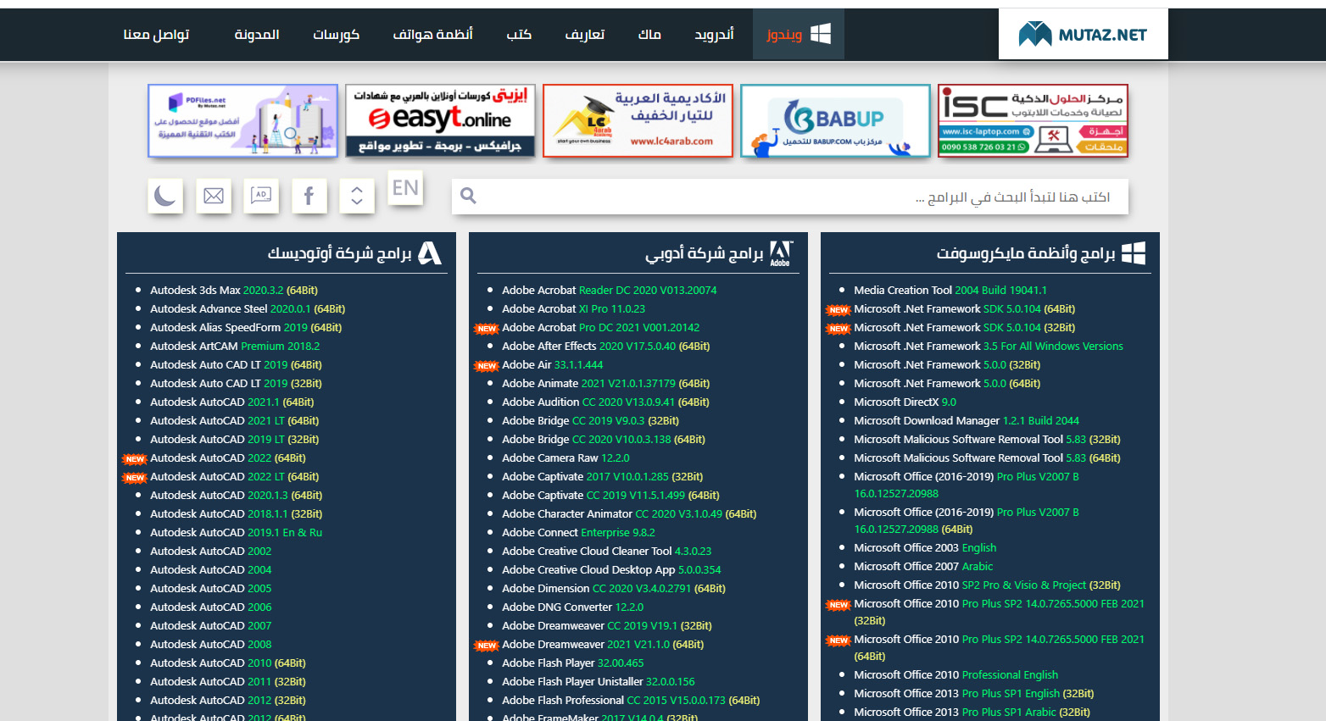Open the أندرويد menu item
Screen dimensions: 1326x721
point(714,34)
